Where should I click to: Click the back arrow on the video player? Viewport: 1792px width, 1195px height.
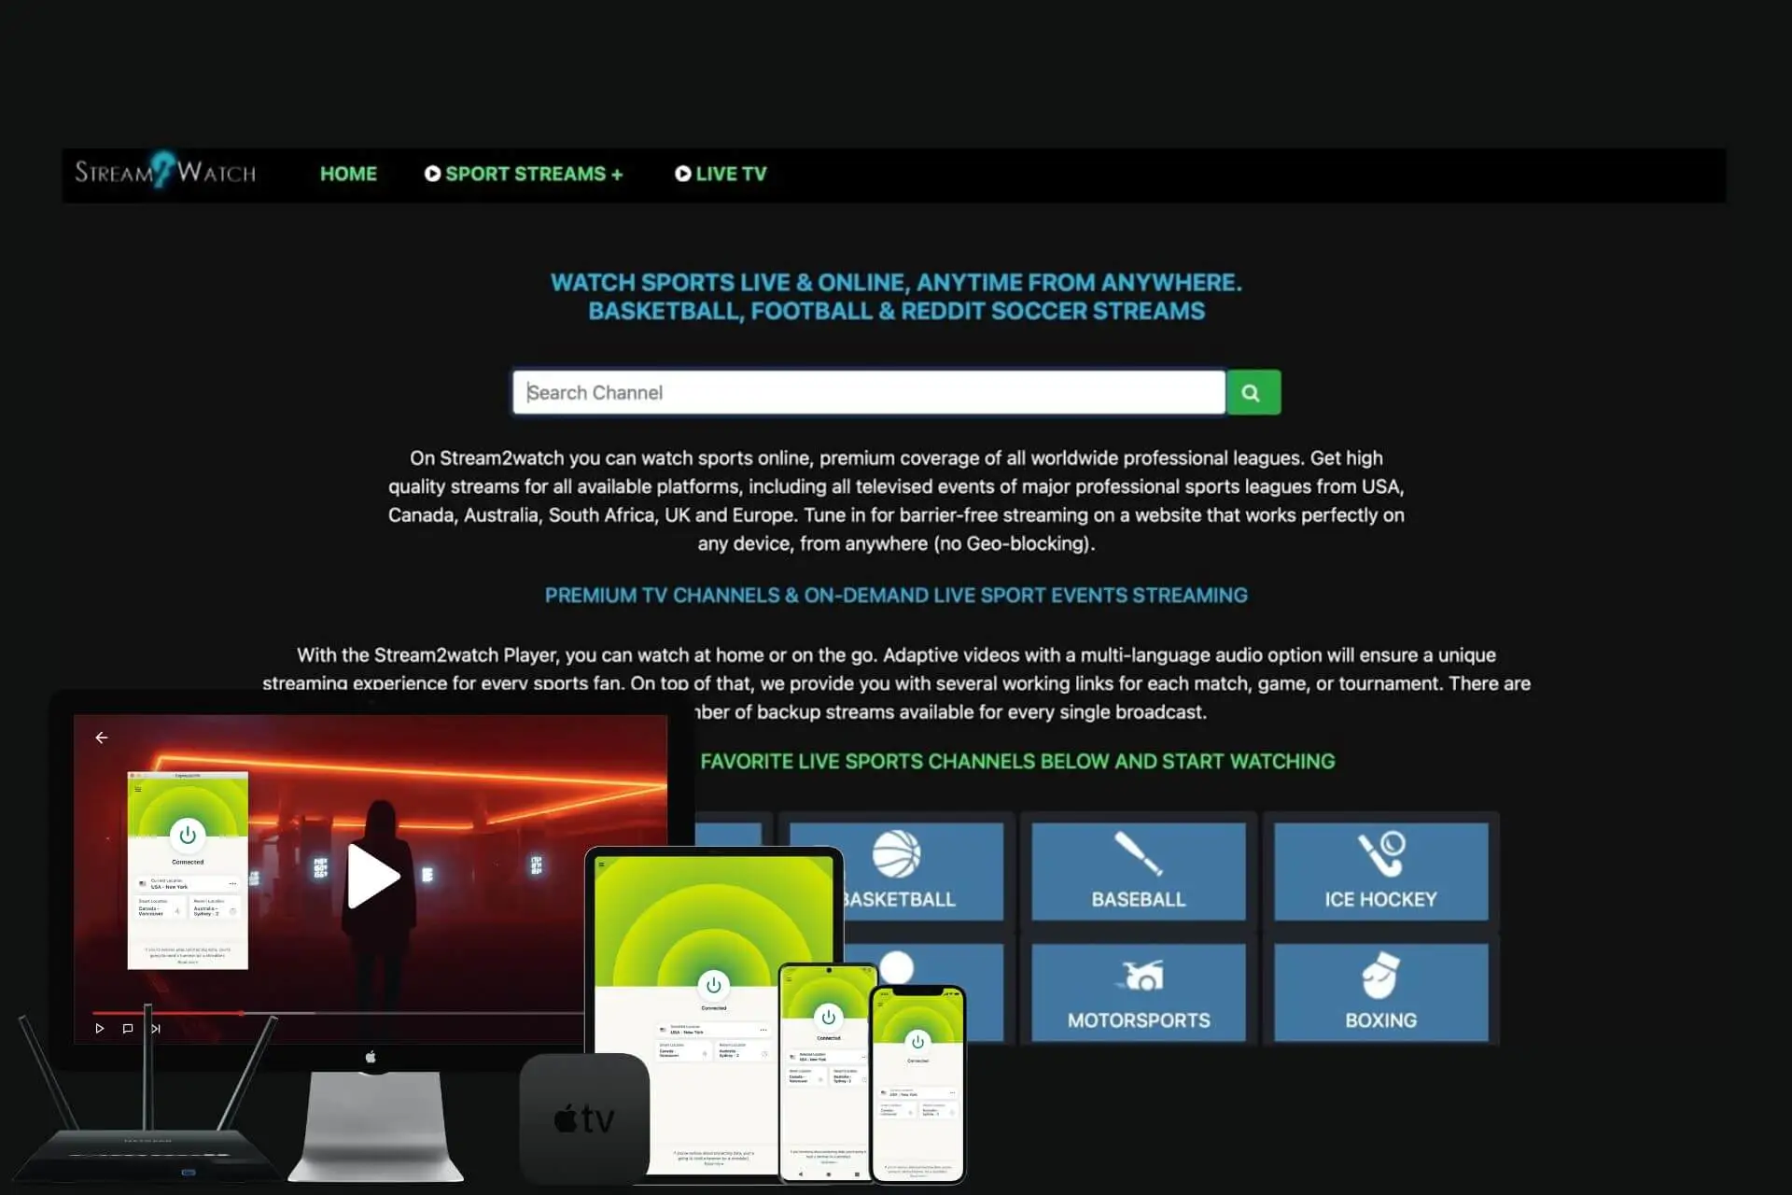103,737
